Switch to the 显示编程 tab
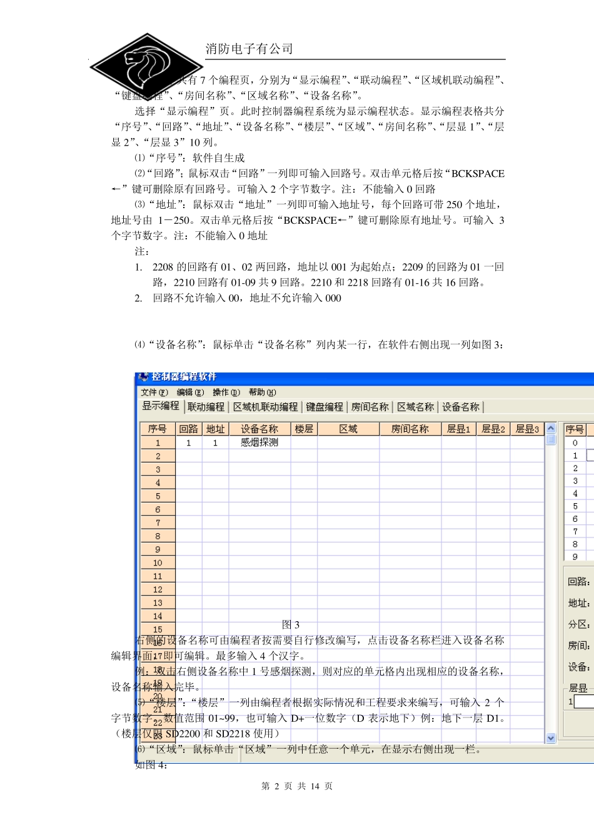The width and height of the screenshot is (594, 840). pos(161,406)
